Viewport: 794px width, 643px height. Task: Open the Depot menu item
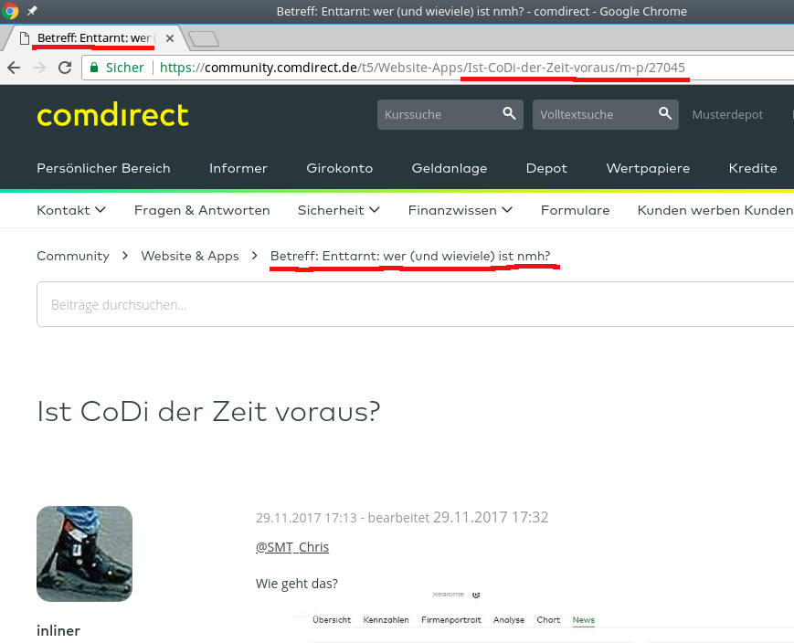click(545, 168)
